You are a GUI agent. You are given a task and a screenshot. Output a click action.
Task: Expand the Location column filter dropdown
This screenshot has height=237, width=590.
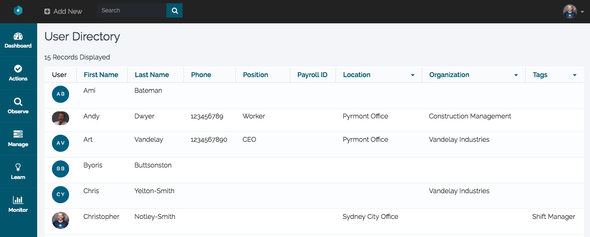412,75
